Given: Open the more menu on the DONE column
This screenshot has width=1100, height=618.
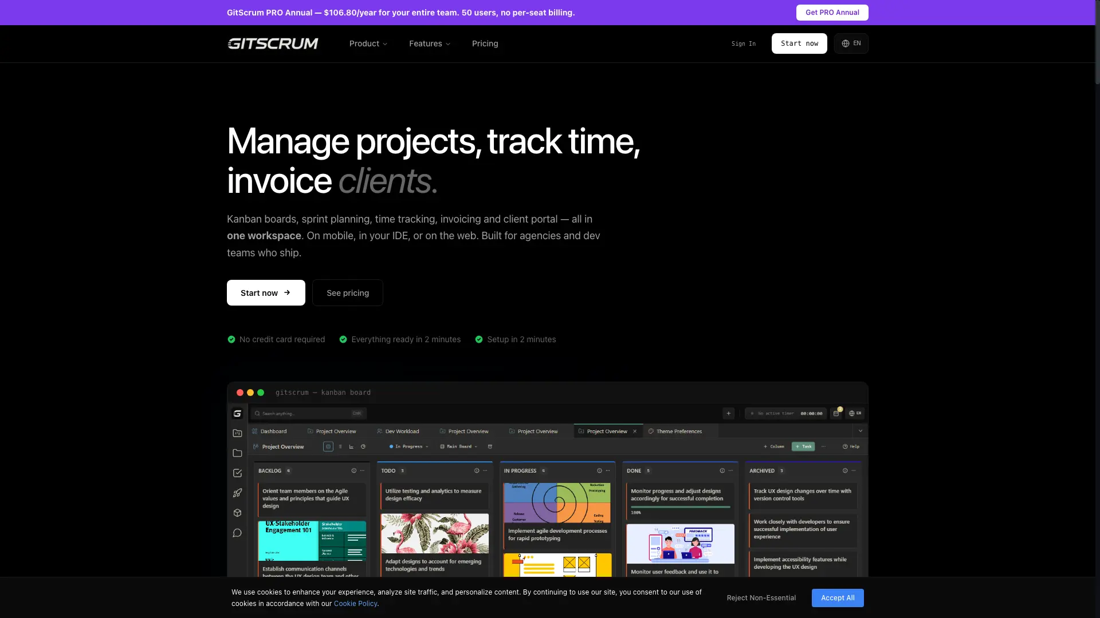Looking at the screenshot, I should [730, 470].
